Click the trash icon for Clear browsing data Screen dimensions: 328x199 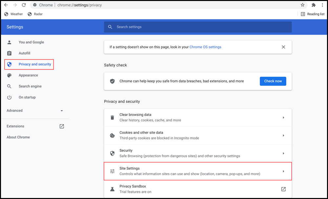pos(112,118)
